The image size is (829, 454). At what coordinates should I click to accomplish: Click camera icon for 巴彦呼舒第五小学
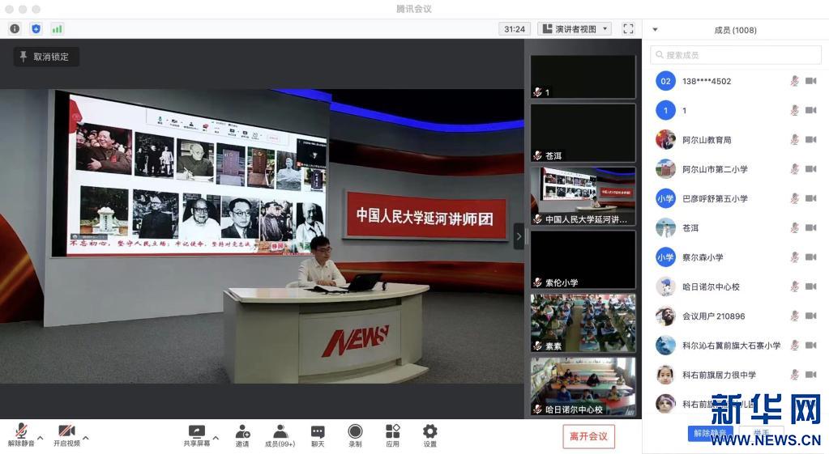click(811, 198)
